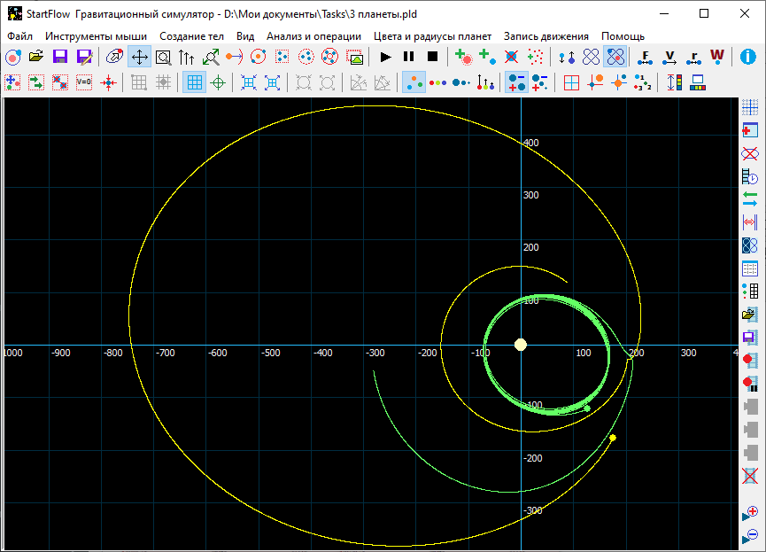Click the green and blue arrows sidebar icon

[x=750, y=199]
